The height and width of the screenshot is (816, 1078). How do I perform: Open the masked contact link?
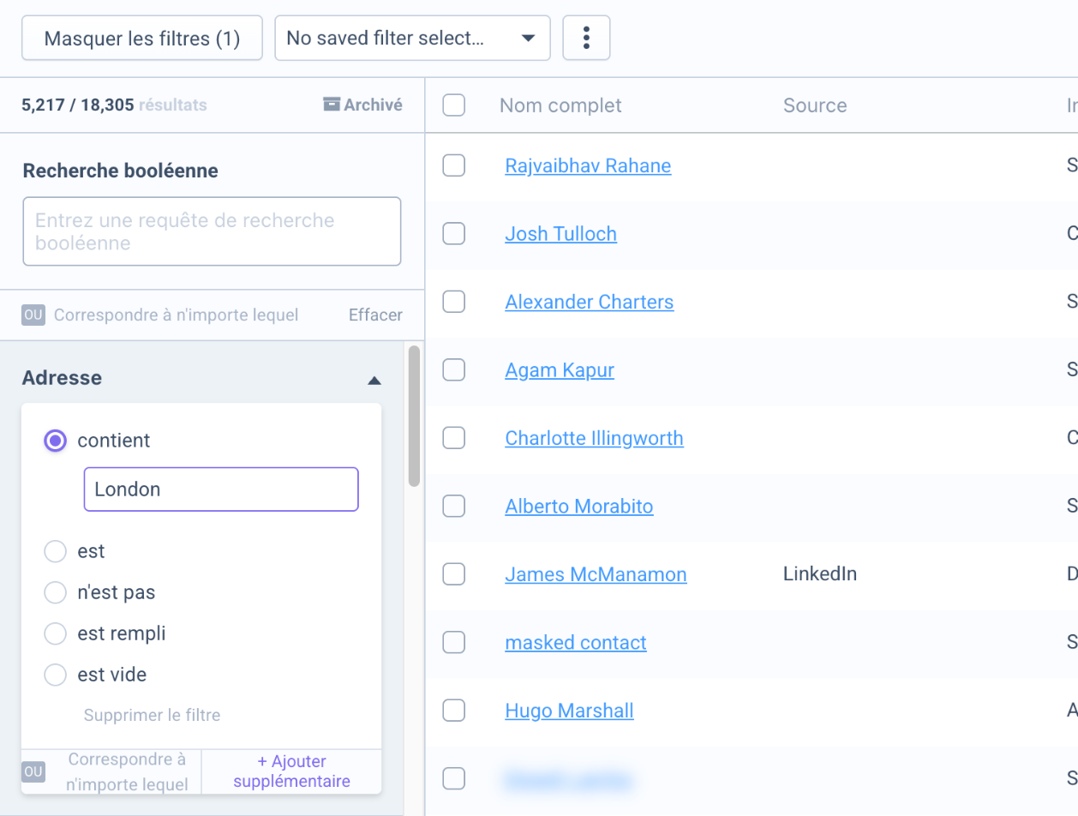pos(576,642)
